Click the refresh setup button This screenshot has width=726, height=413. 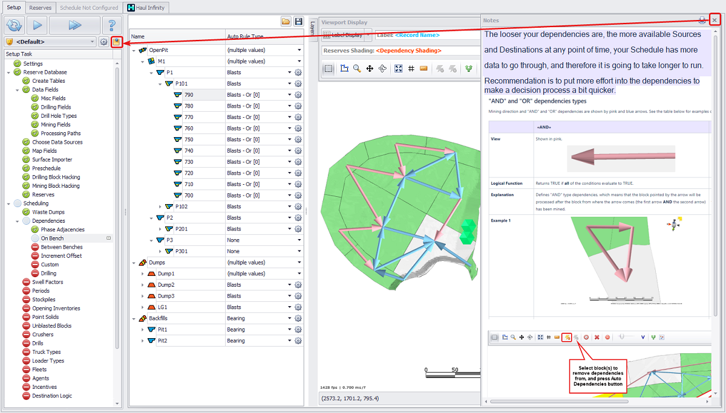13,25
